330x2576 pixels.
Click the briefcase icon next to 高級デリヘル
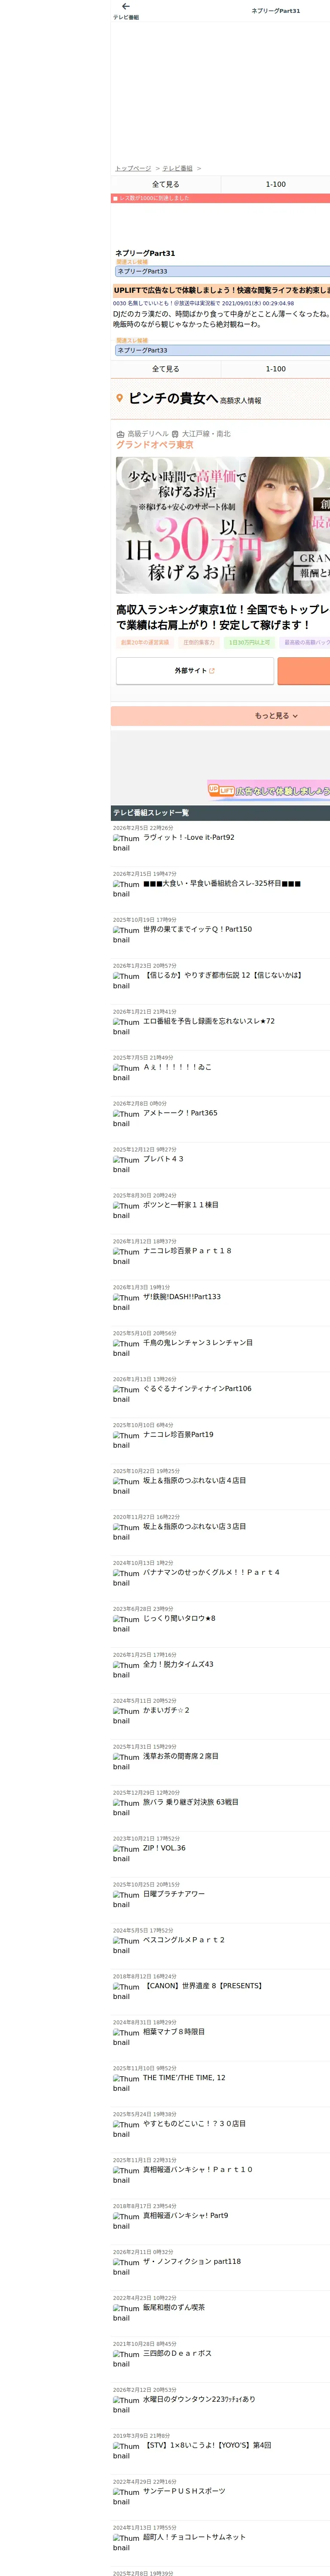[120, 434]
